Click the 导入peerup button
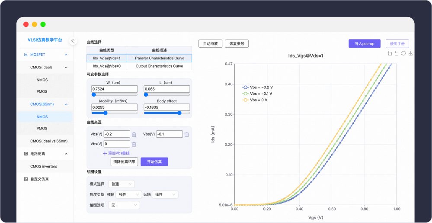This screenshot has width=432, height=223. [x=364, y=44]
